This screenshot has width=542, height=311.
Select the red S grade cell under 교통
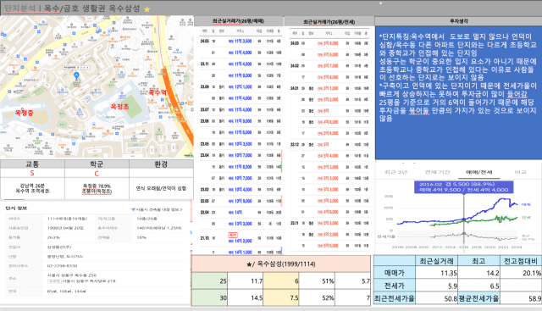32,174
